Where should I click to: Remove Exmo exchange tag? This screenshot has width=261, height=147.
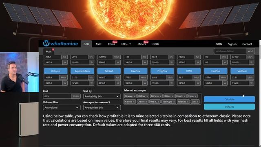tap(195, 96)
